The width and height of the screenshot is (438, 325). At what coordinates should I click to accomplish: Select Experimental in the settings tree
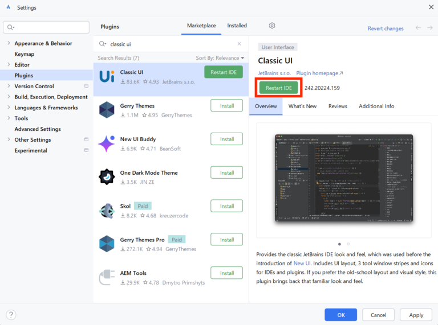[x=31, y=150]
